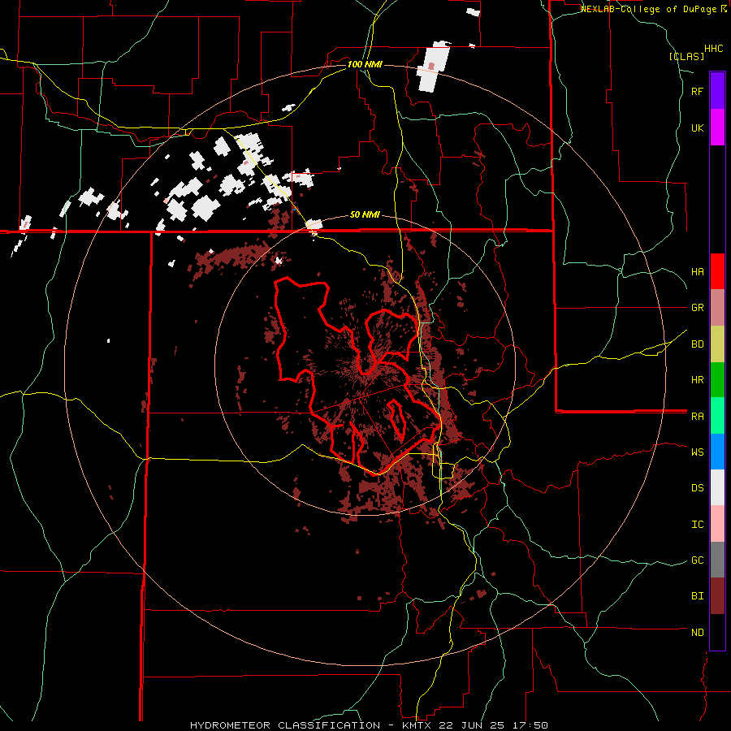Viewport: 731px width, 731px height.
Task: Click the HYDROMETEOR CLASSIFICATION title text
Action: click(x=285, y=725)
